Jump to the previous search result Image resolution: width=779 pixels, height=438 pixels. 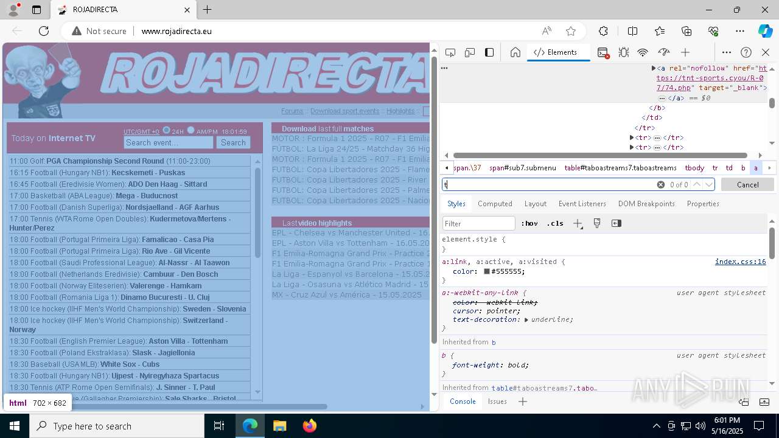point(697,184)
